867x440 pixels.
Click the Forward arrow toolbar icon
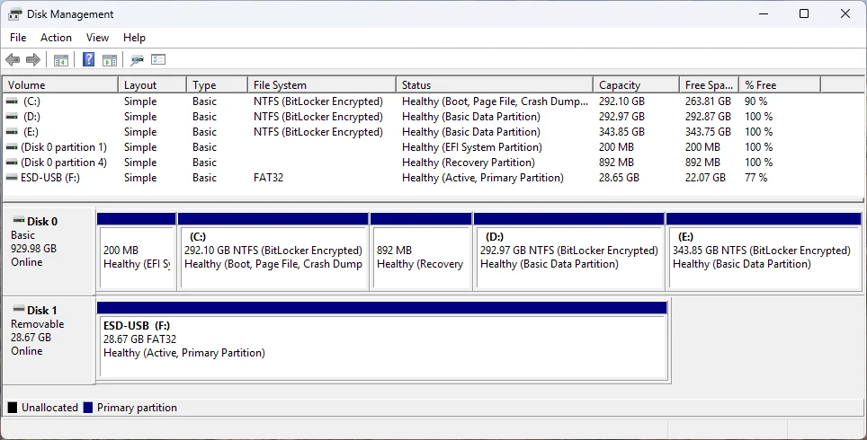(33, 59)
